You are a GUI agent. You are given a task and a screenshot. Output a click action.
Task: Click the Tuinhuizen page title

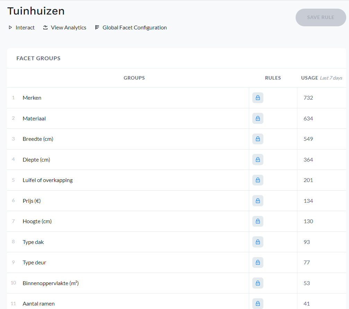[36, 11]
